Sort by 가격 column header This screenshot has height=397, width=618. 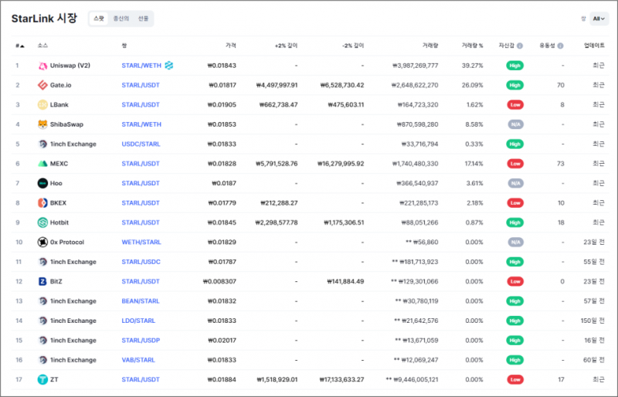231,46
